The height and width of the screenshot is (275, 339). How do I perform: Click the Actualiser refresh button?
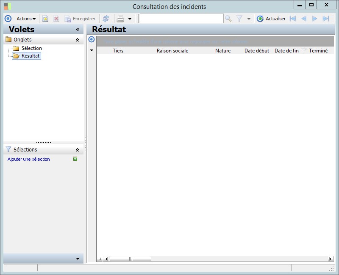tap(271, 19)
